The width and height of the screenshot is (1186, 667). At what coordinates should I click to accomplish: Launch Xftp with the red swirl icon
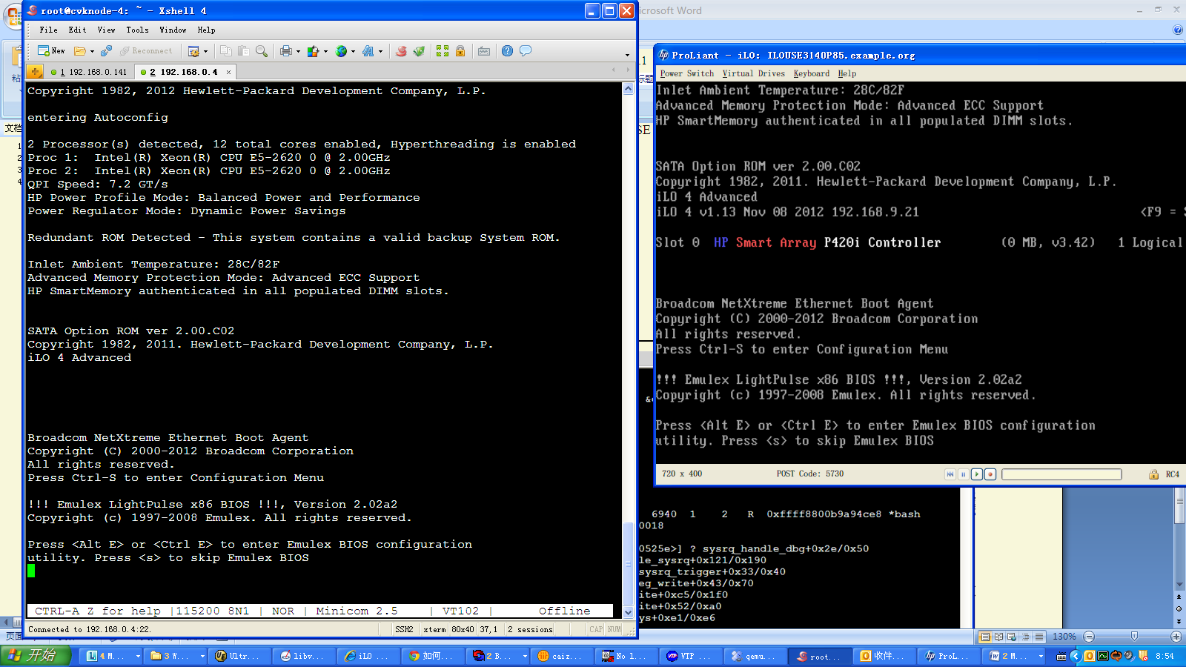coord(401,51)
